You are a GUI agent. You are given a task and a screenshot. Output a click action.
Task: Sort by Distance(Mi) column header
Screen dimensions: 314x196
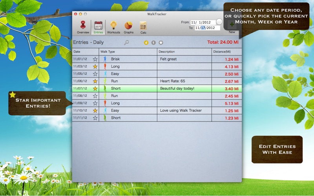pyautogui.click(x=227, y=52)
